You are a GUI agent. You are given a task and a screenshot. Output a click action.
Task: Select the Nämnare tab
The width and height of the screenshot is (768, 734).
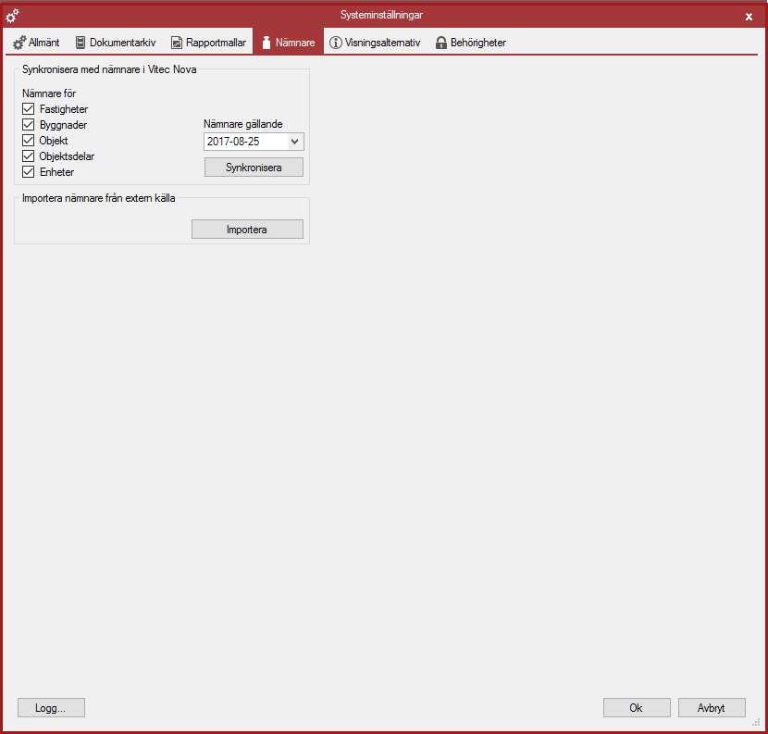288,43
